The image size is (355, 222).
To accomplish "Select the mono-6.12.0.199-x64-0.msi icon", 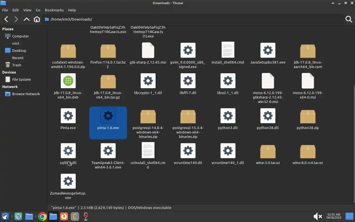I will [x=308, y=81].
